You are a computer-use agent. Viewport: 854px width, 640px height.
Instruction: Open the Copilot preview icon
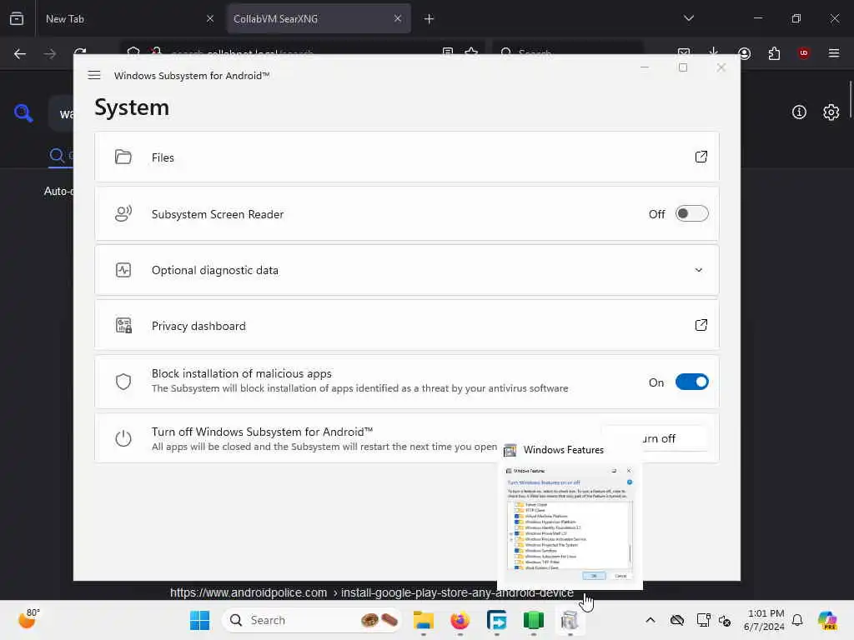tap(827, 620)
